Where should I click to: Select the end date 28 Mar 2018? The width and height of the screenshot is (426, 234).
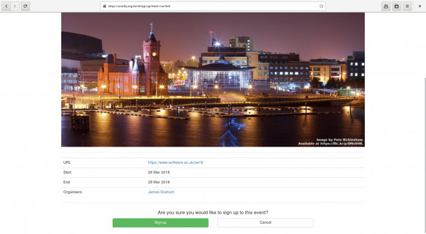[x=158, y=182]
